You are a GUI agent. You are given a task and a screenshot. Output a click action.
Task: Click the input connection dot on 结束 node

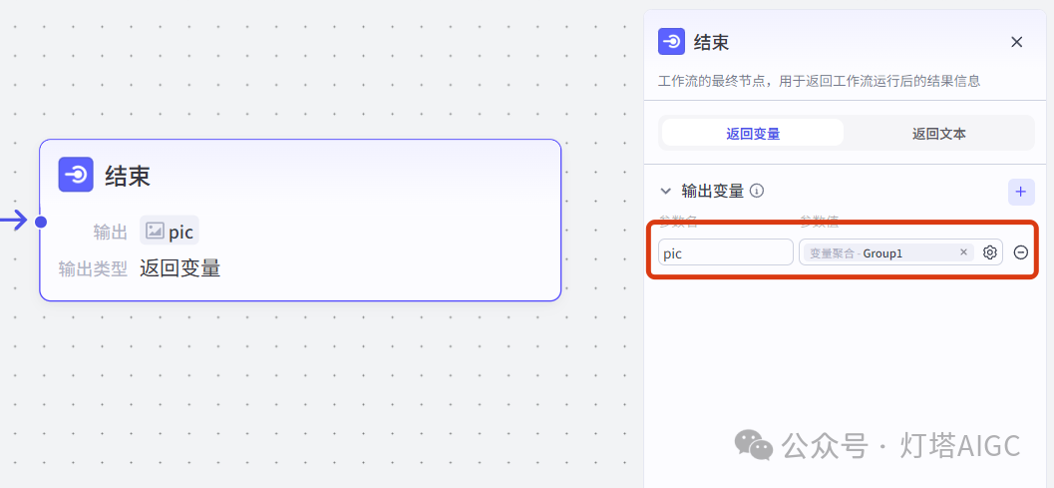40,221
